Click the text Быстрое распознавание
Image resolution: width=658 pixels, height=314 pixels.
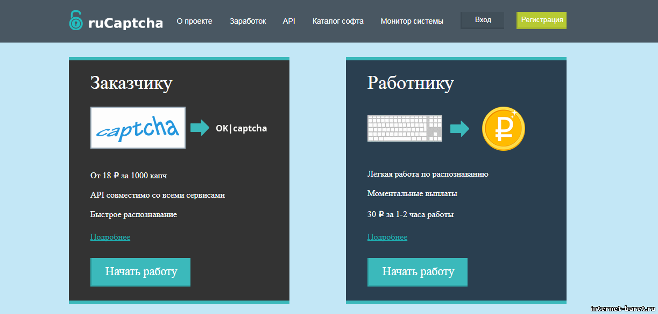133,214
